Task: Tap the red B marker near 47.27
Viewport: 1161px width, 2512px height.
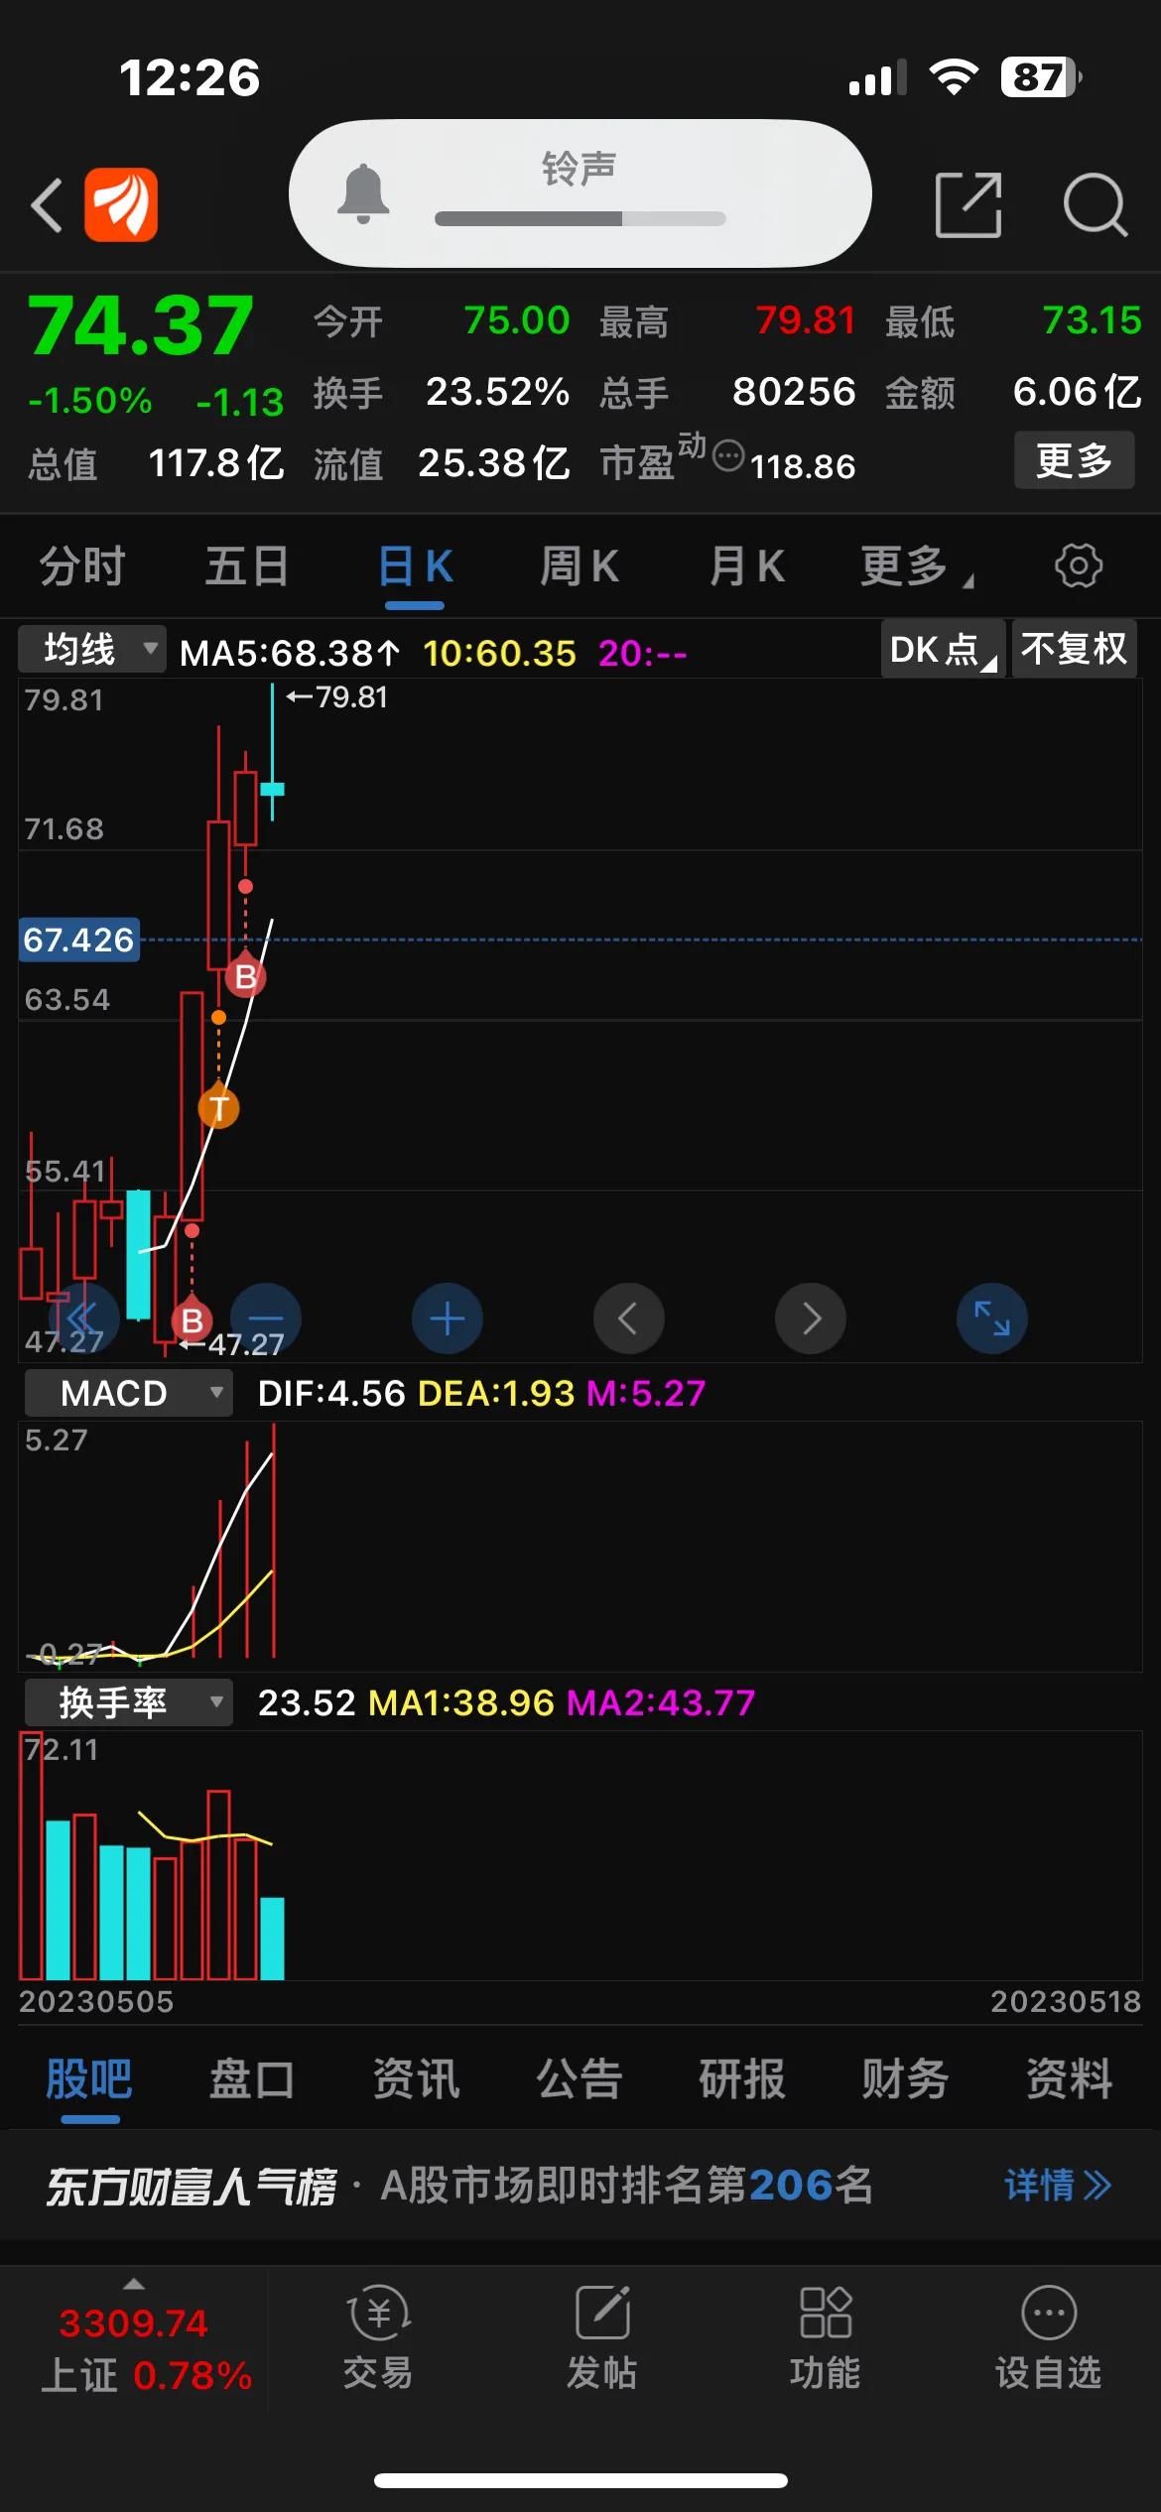Action: (x=192, y=1320)
